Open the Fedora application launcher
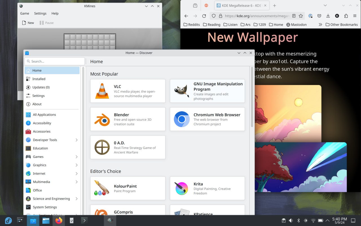Image resolution: width=361 pixels, height=226 pixels. click(x=8, y=220)
